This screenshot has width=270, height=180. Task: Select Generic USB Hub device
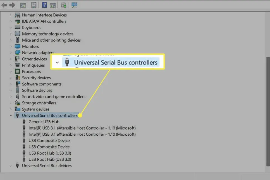click(44, 122)
